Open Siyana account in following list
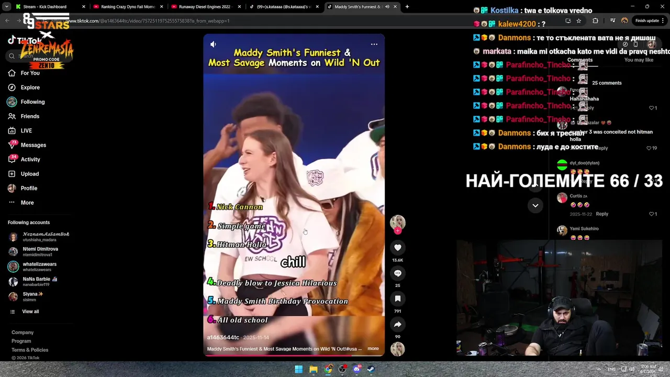The height and width of the screenshot is (377, 670). (x=26, y=297)
